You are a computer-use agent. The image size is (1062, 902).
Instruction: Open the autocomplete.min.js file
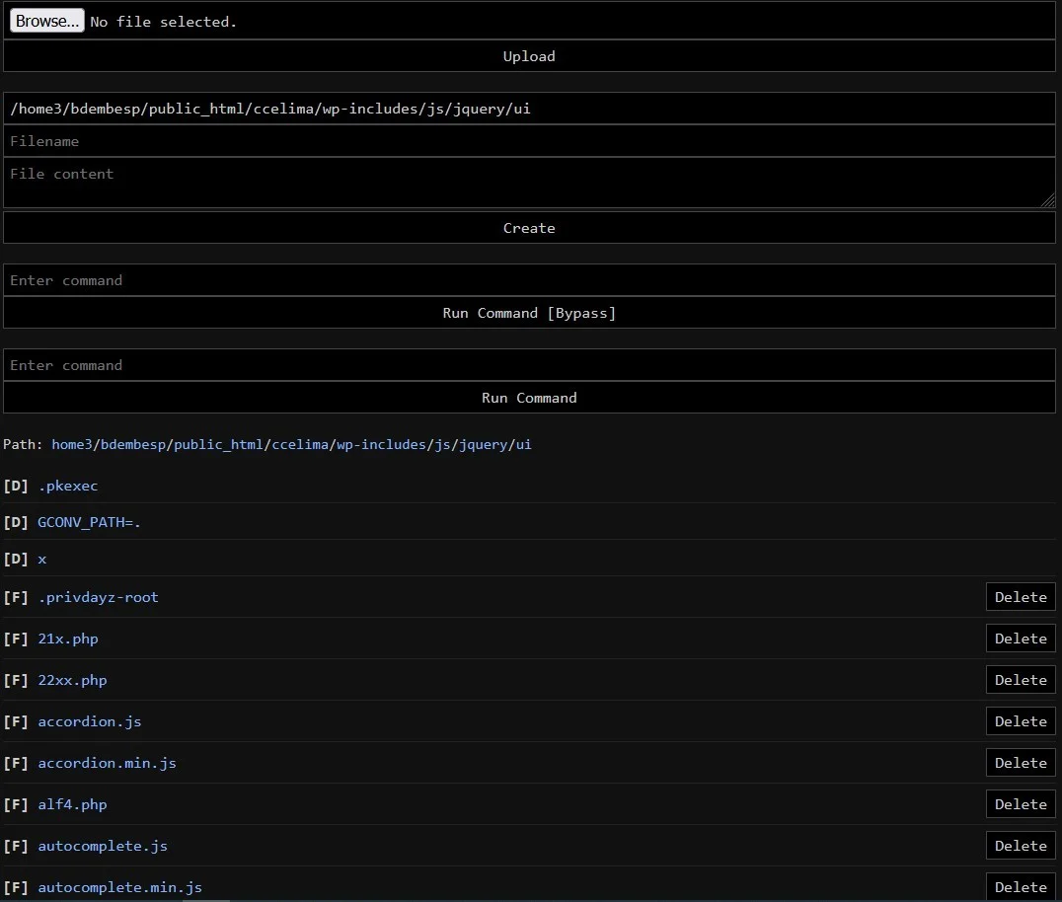tap(119, 887)
